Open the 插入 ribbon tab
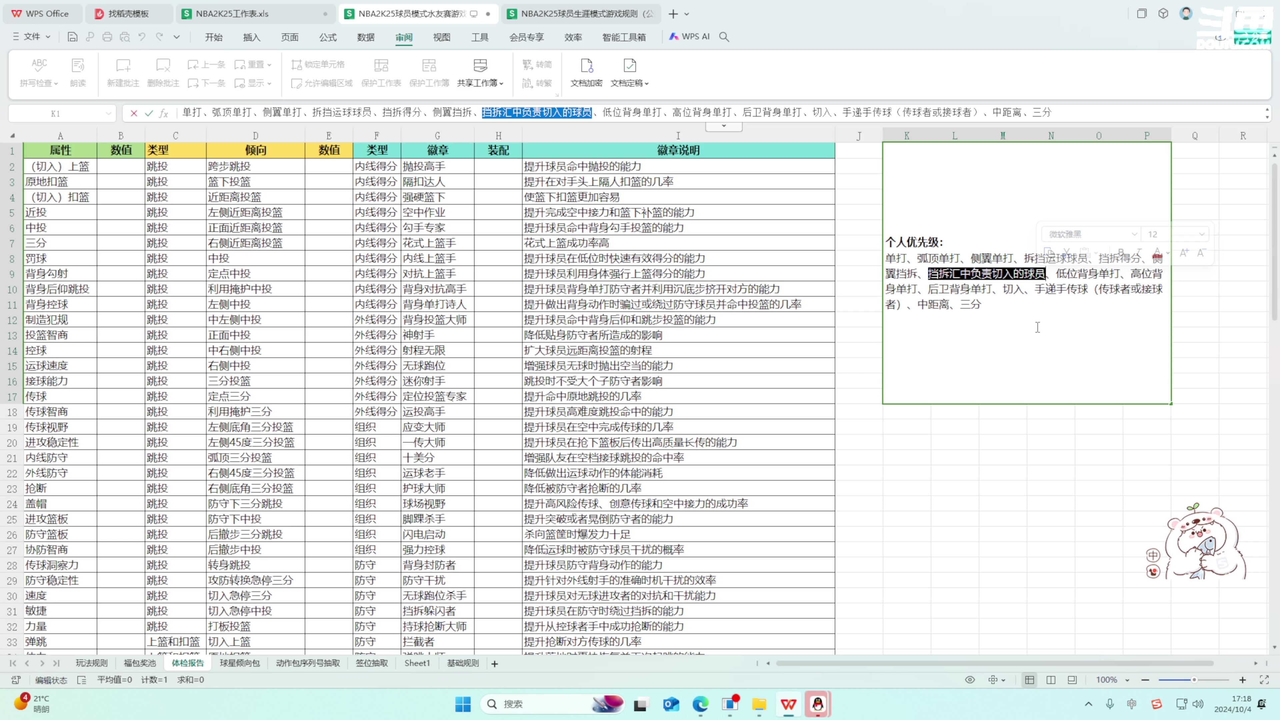 pyautogui.click(x=251, y=37)
